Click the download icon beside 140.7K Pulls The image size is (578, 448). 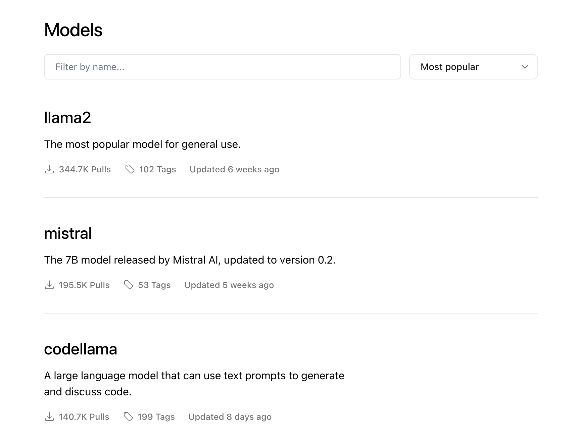(49, 417)
